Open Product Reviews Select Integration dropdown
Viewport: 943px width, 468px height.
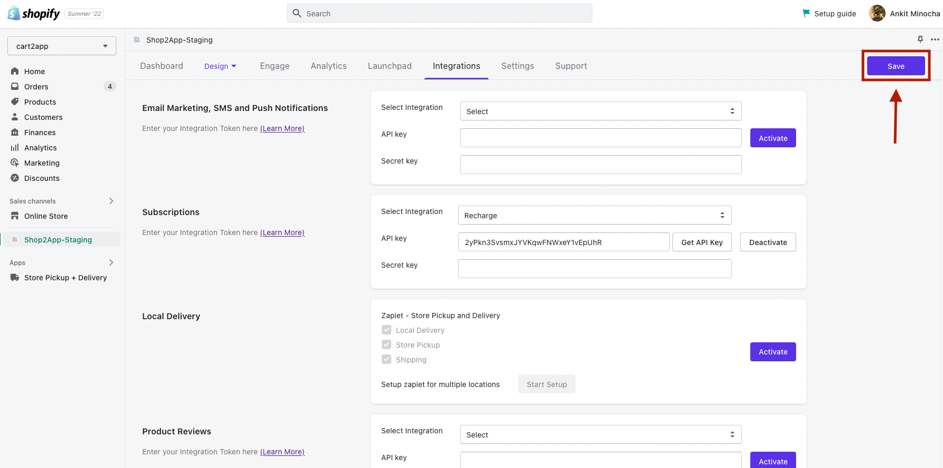(601, 434)
